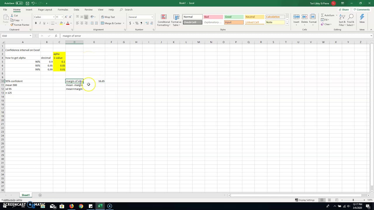The height and width of the screenshot is (210, 374).
Task: Open Conditional Formatting menu
Action: (164, 20)
